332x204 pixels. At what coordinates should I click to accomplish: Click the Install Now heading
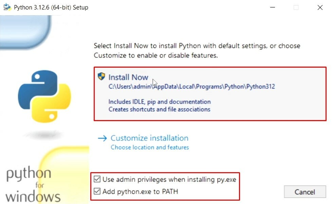[x=128, y=77]
